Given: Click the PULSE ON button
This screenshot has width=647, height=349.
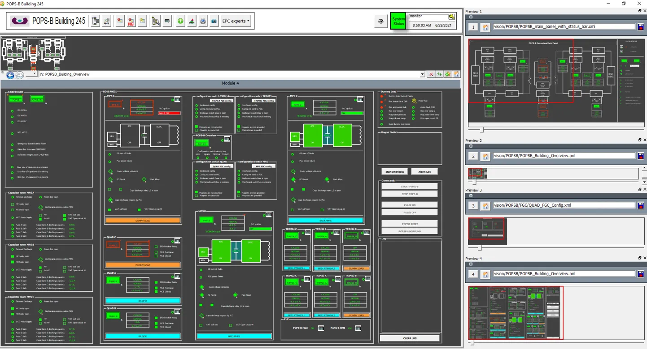Looking at the screenshot, I should click(x=410, y=205).
